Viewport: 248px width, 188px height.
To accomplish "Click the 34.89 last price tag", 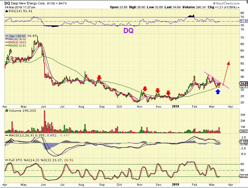I will tap(244, 83).
